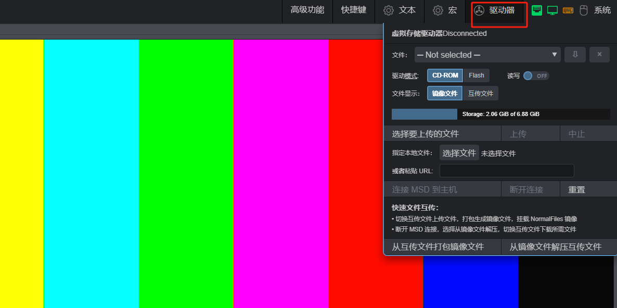The image size is (617, 308).
Task: Open the Not selected file dropdown
Action: coord(487,55)
